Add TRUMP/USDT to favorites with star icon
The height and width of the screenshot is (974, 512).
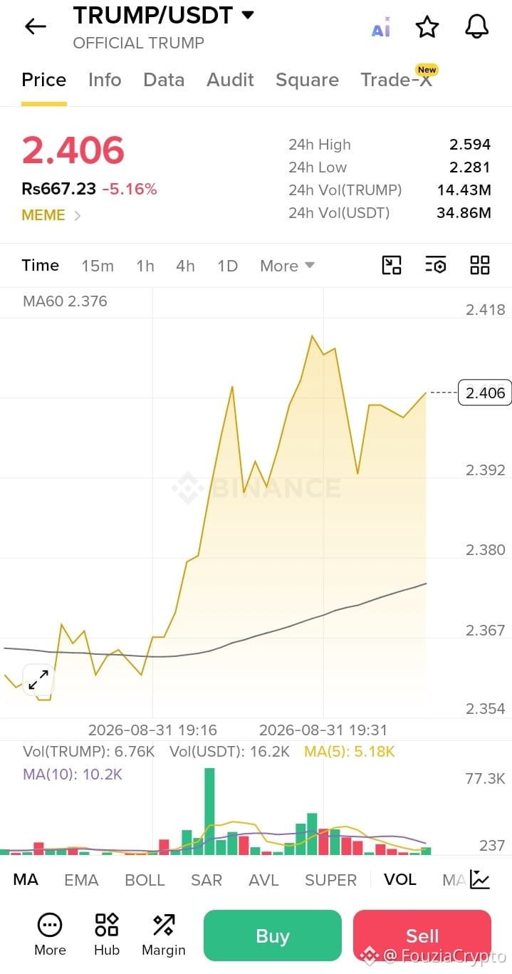[x=427, y=27]
